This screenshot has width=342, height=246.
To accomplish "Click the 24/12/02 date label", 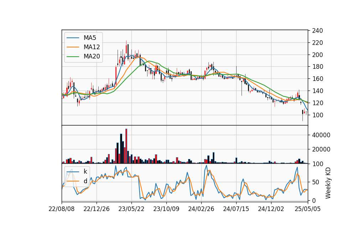I will click(x=271, y=209).
